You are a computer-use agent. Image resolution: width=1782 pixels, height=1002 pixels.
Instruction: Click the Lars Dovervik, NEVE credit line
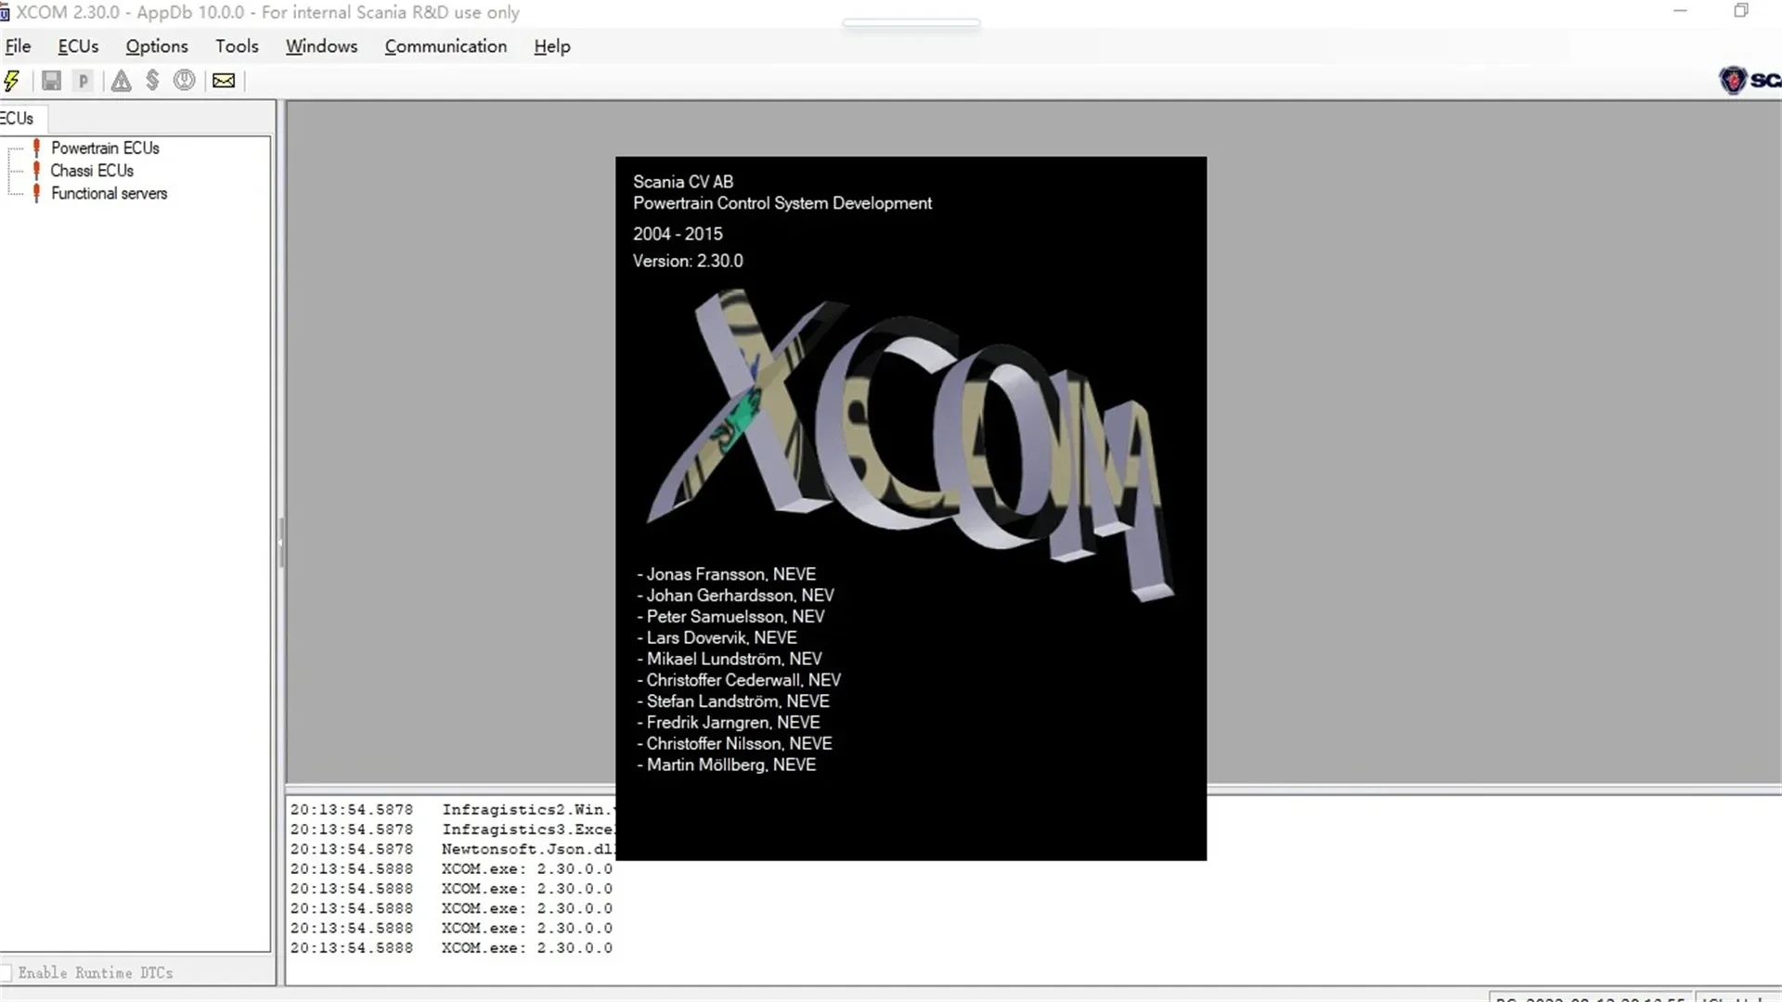tap(717, 637)
